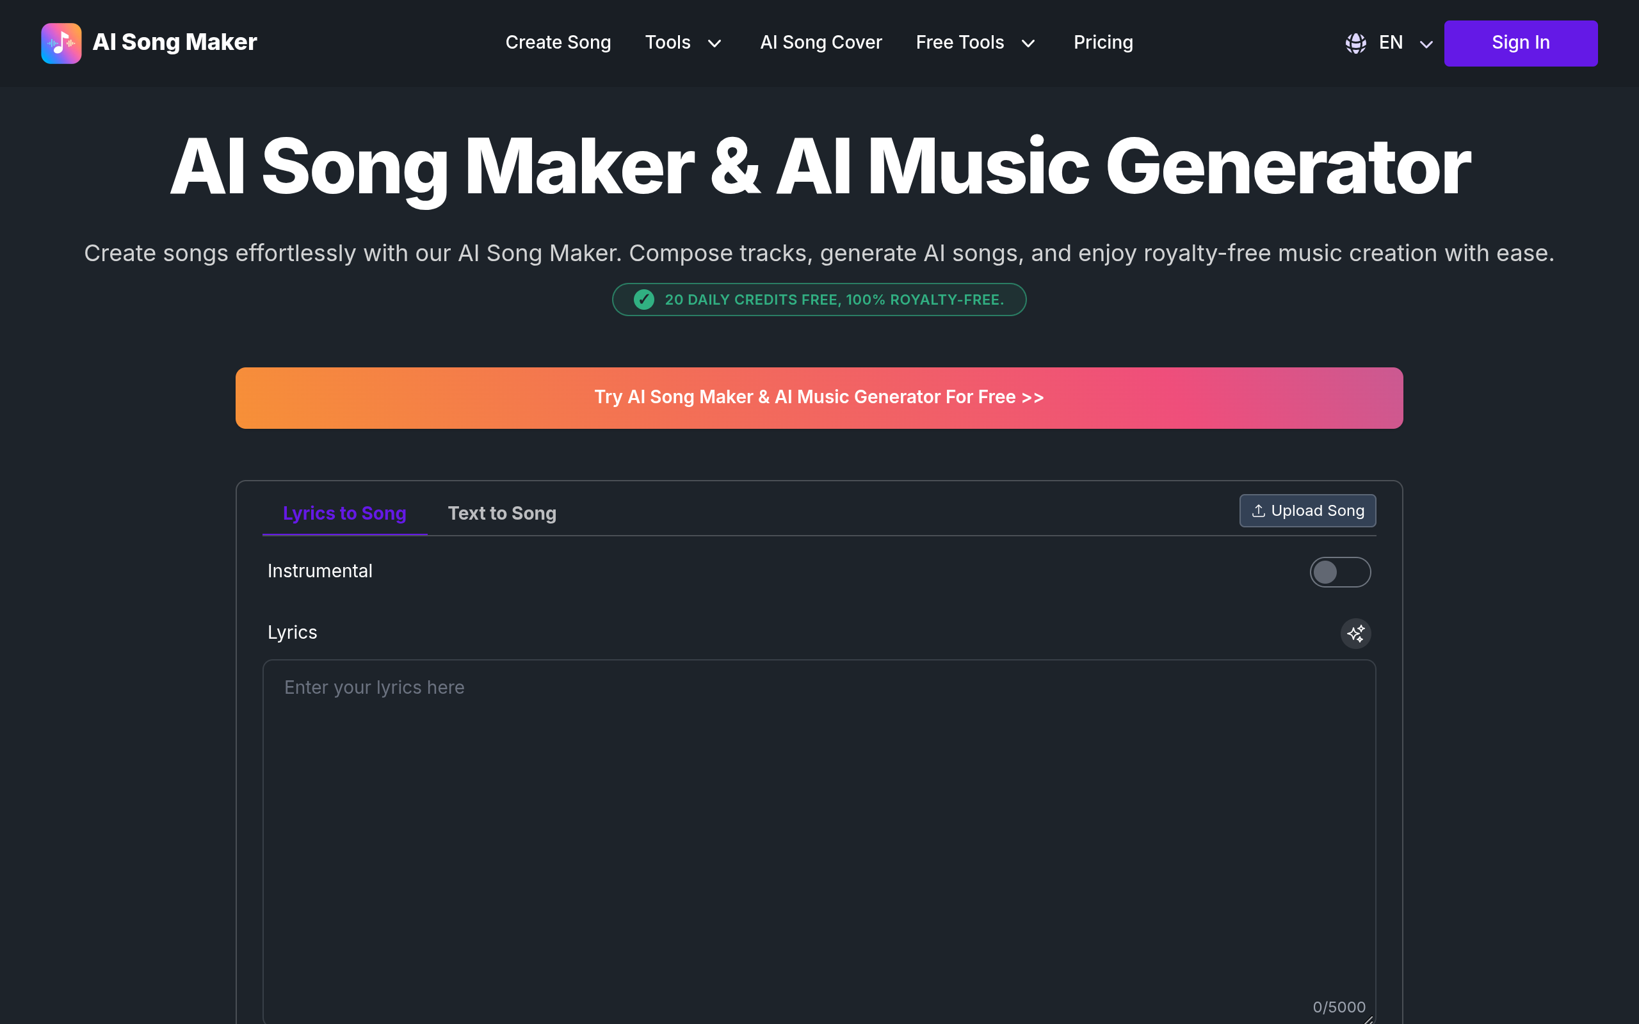Open the AI Song Cover page

821,42
